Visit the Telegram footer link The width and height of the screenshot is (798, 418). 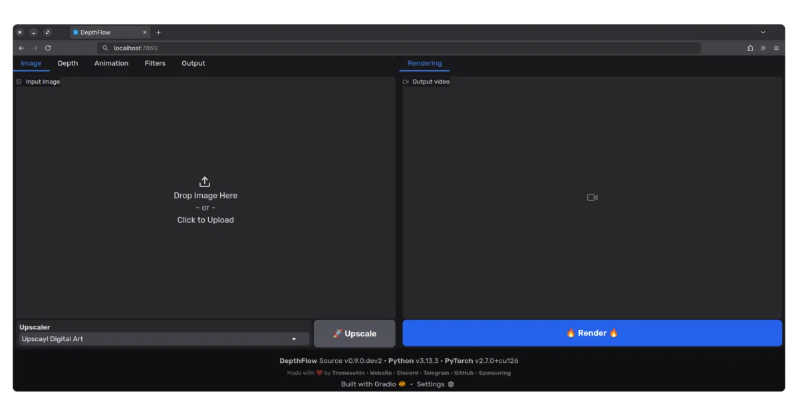pos(436,373)
